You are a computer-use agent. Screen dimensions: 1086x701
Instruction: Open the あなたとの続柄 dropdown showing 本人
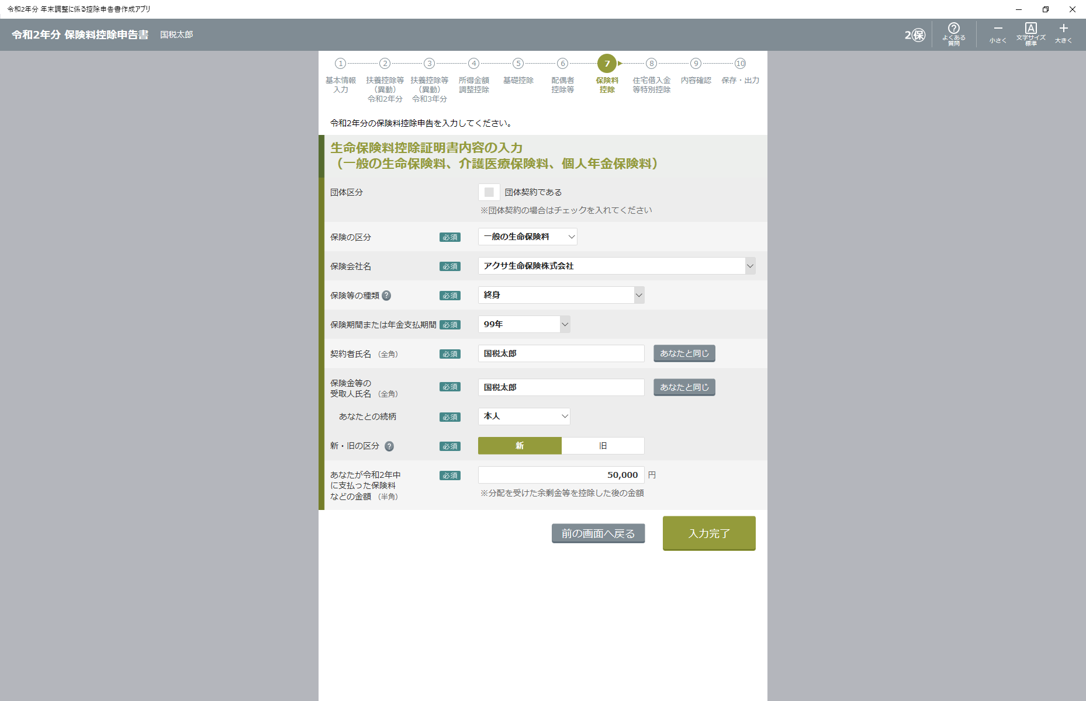coord(524,416)
